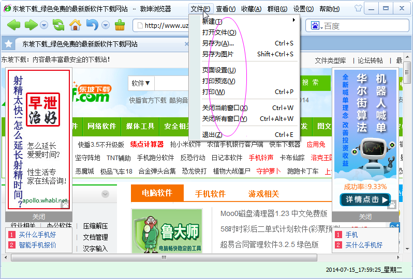
Task: Click 文档管理 category link
Action: tap(95, 237)
